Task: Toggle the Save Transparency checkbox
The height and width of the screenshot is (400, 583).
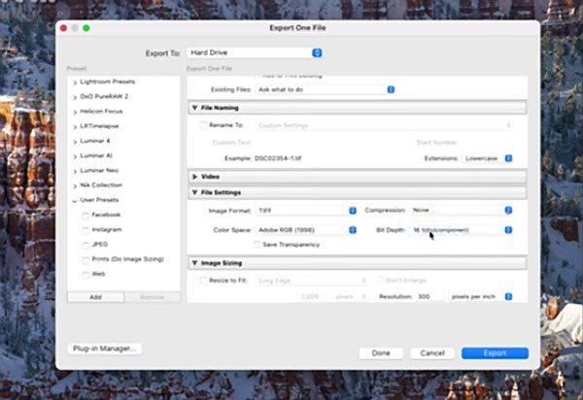Action: pyautogui.click(x=257, y=245)
